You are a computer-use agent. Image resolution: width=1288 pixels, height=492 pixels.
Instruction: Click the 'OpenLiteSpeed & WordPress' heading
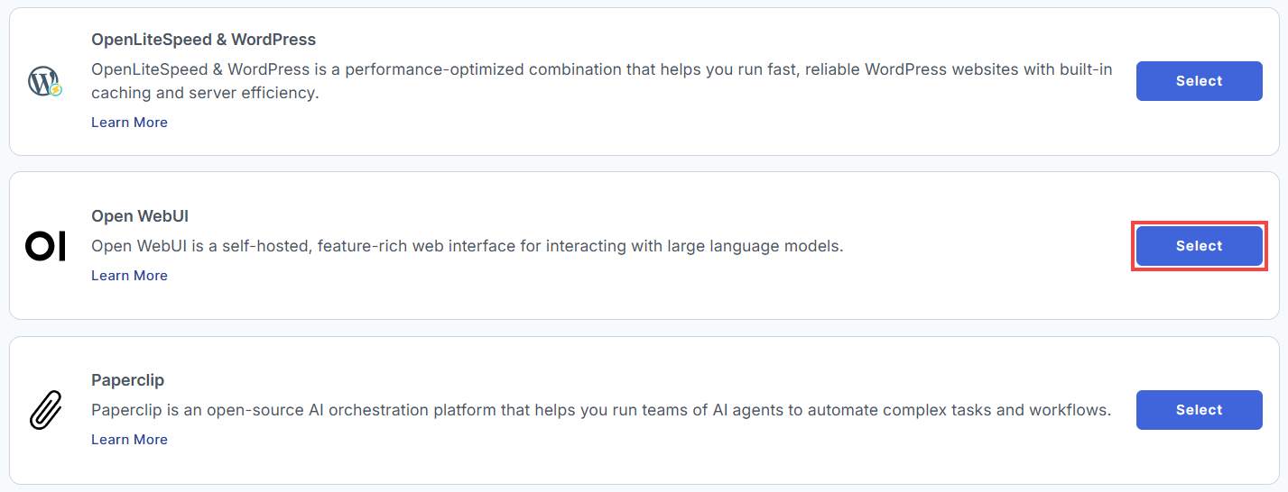coord(203,40)
